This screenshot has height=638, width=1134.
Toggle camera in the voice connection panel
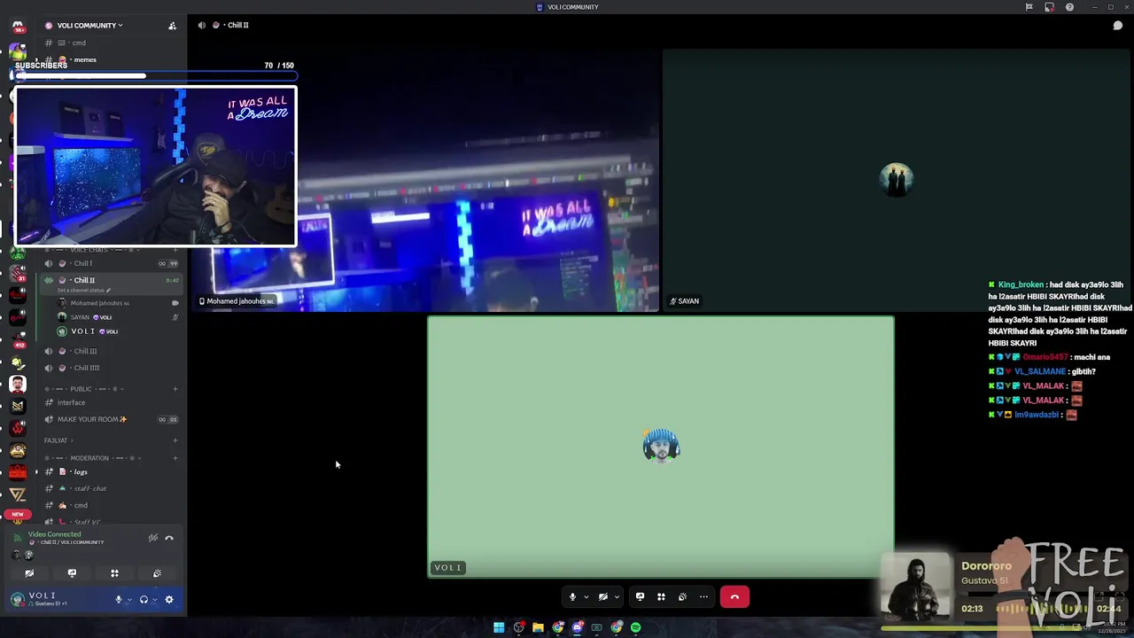pos(29,573)
